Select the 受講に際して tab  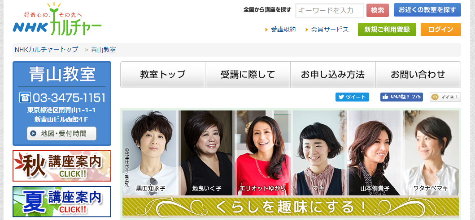tap(248, 75)
